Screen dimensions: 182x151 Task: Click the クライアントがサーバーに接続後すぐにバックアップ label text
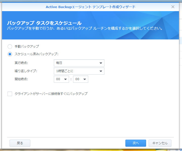(x=51, y=94)
